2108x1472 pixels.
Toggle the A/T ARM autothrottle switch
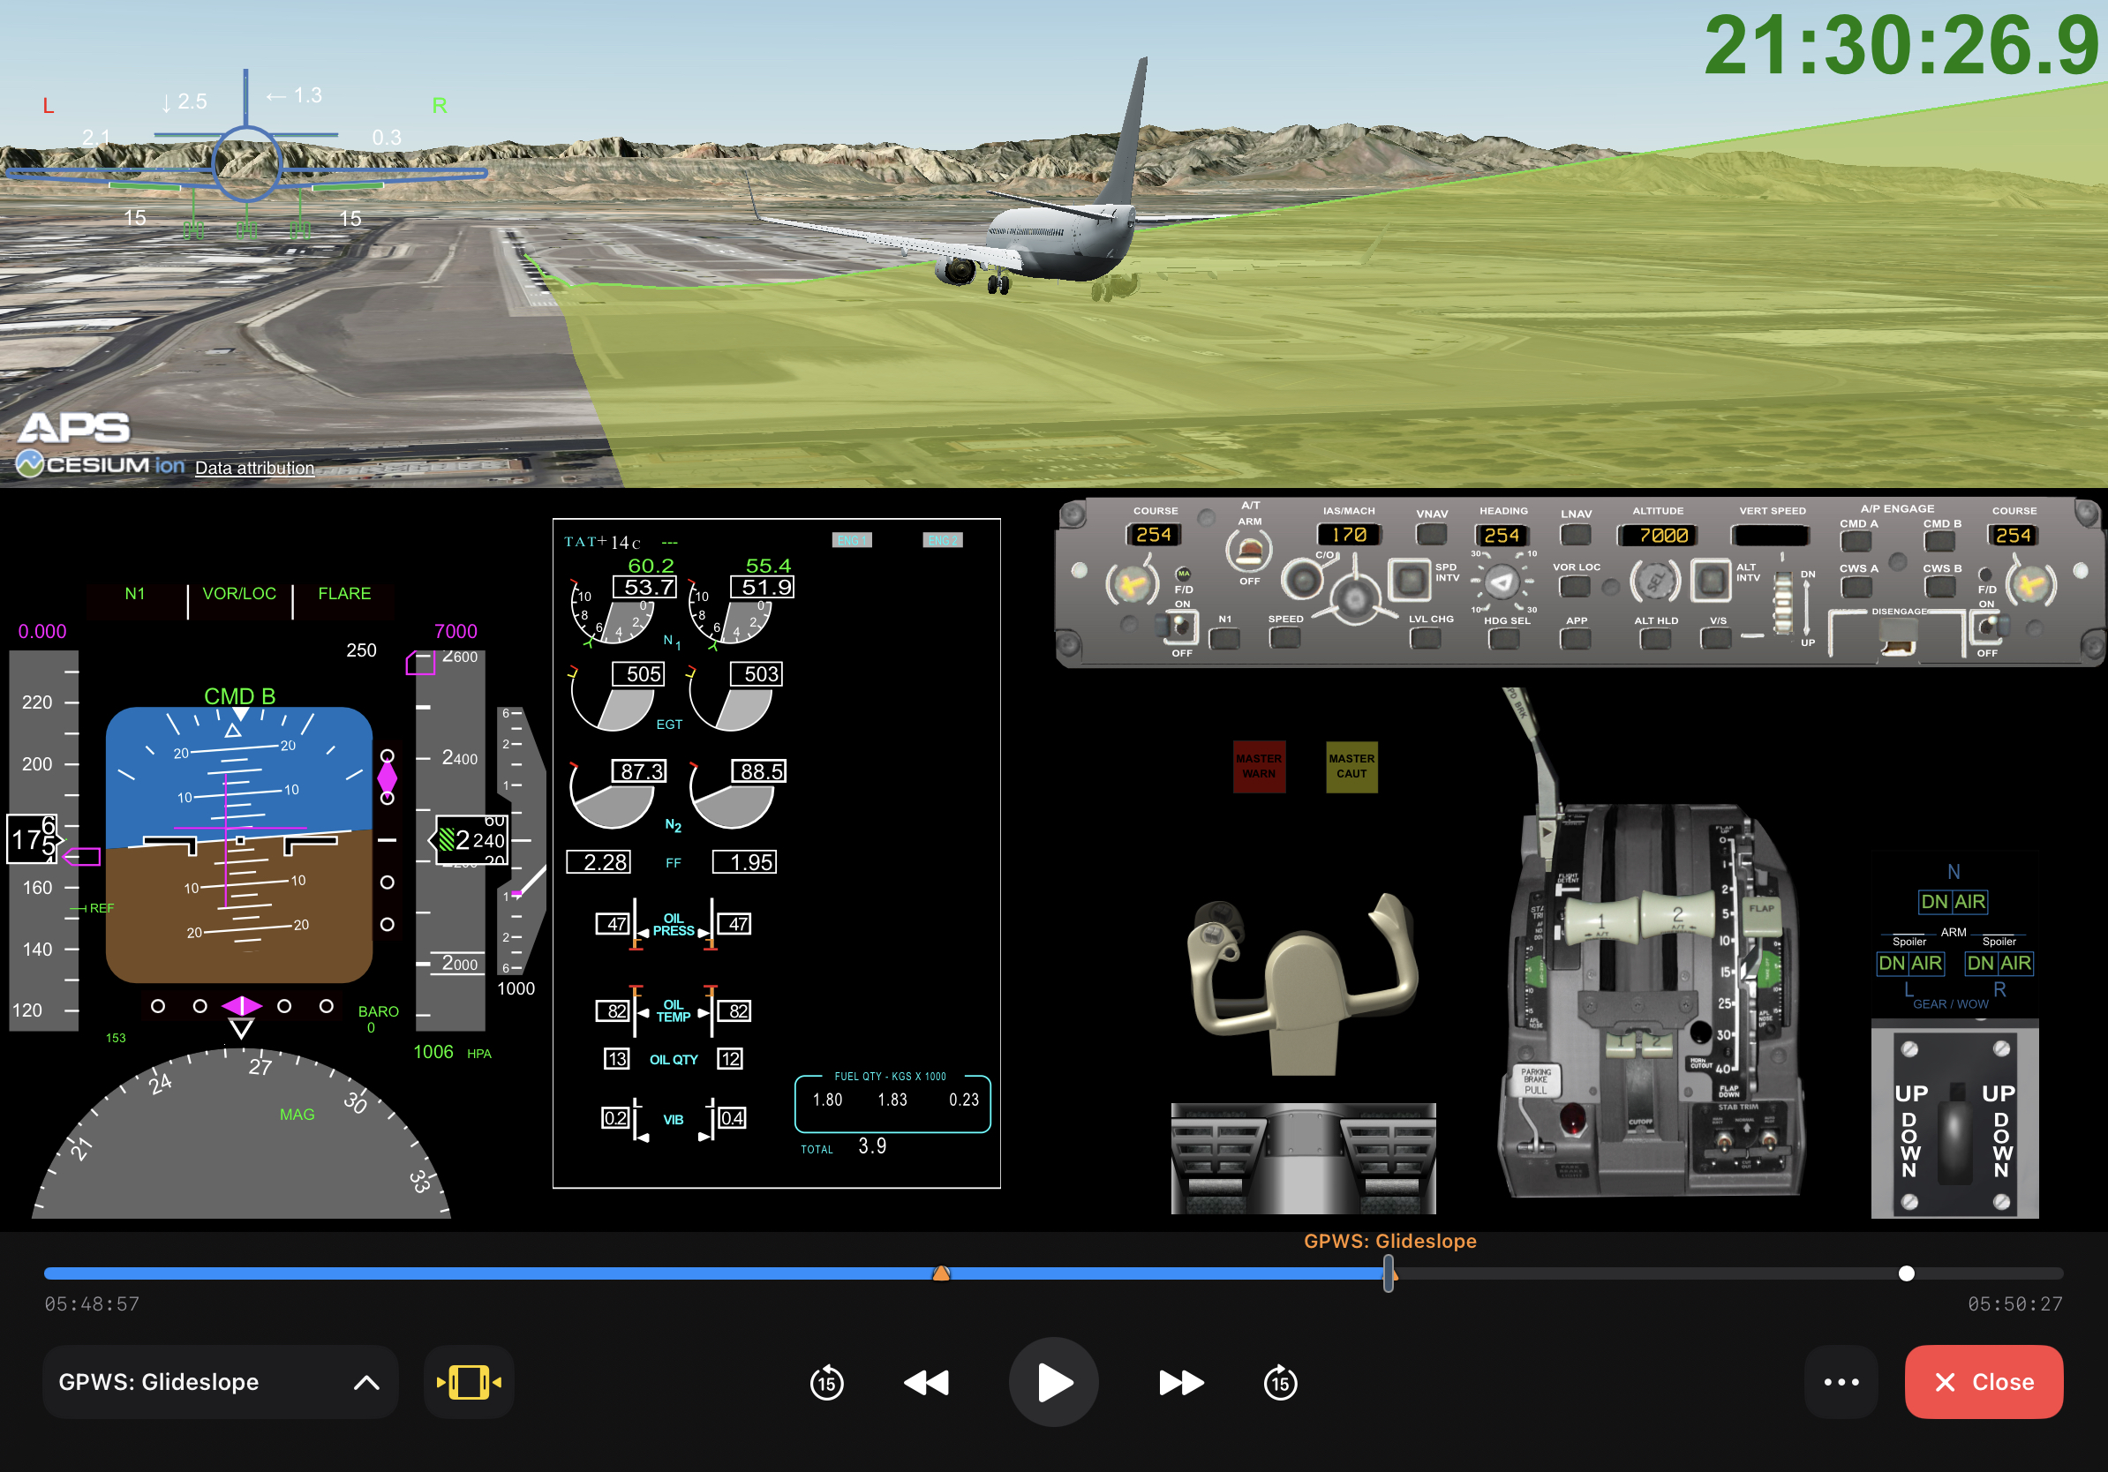click(x=1248, y=552)
